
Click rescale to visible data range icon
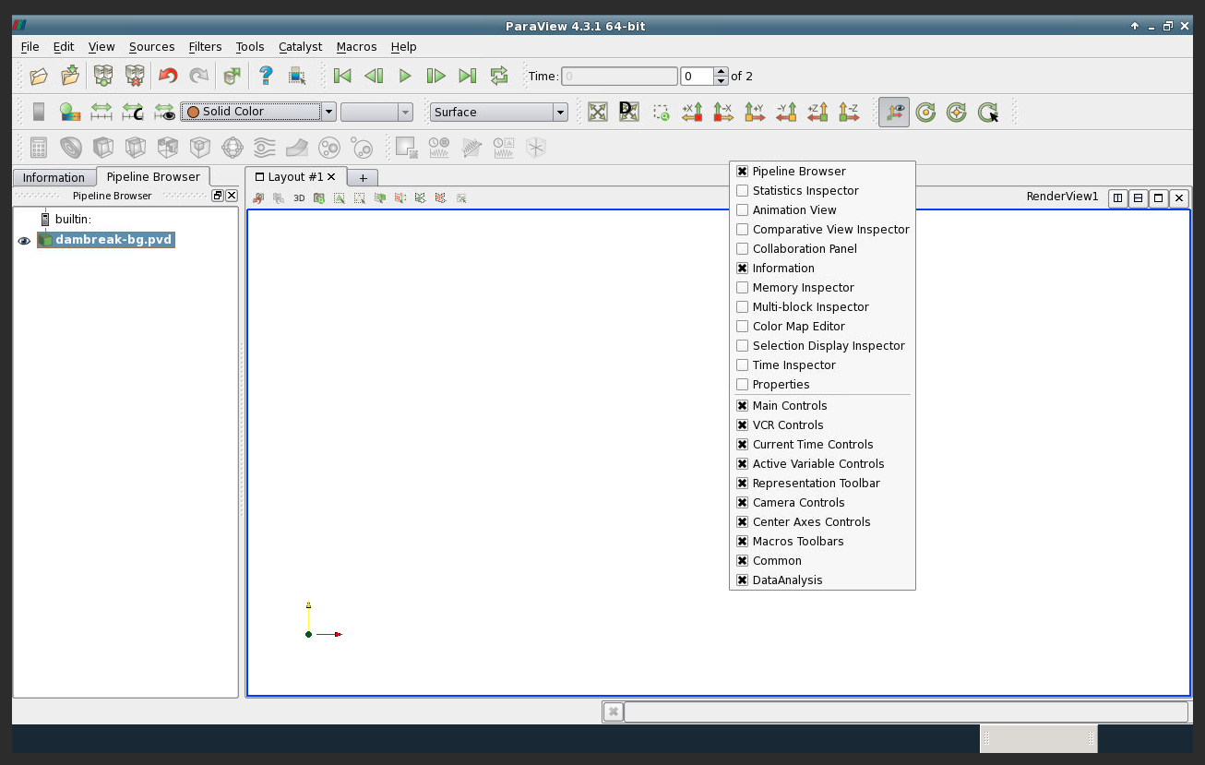click(164, 112)
